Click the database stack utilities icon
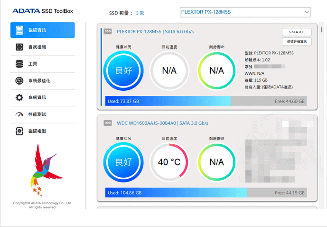Image resolution: width=327 pixels, height=227 pixels. 19,64
